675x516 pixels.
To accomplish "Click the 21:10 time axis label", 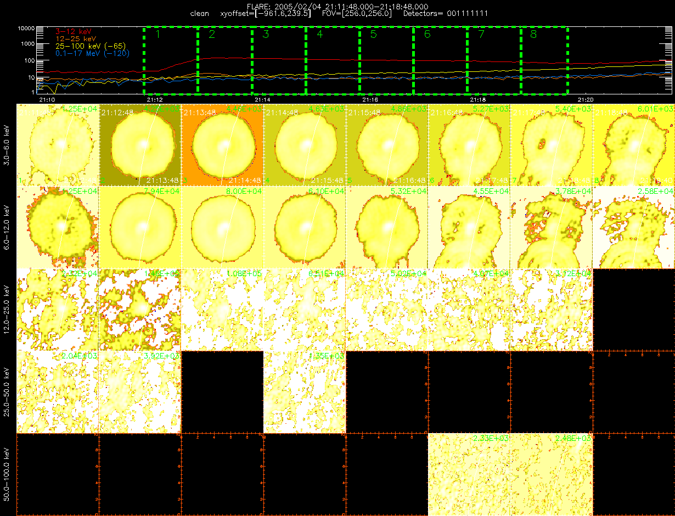I will coord(48,99).
